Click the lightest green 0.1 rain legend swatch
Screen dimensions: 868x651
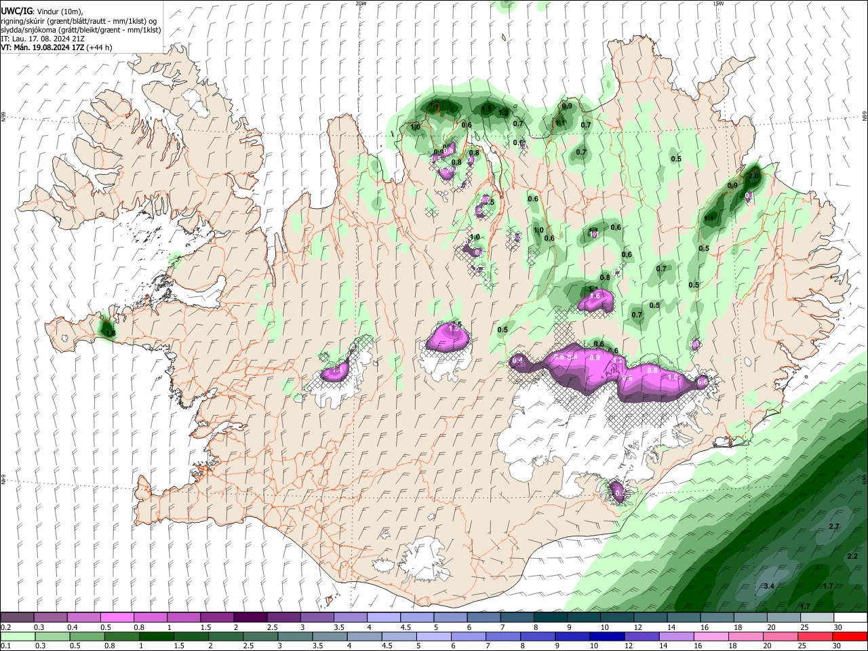[x=18, y=636]
